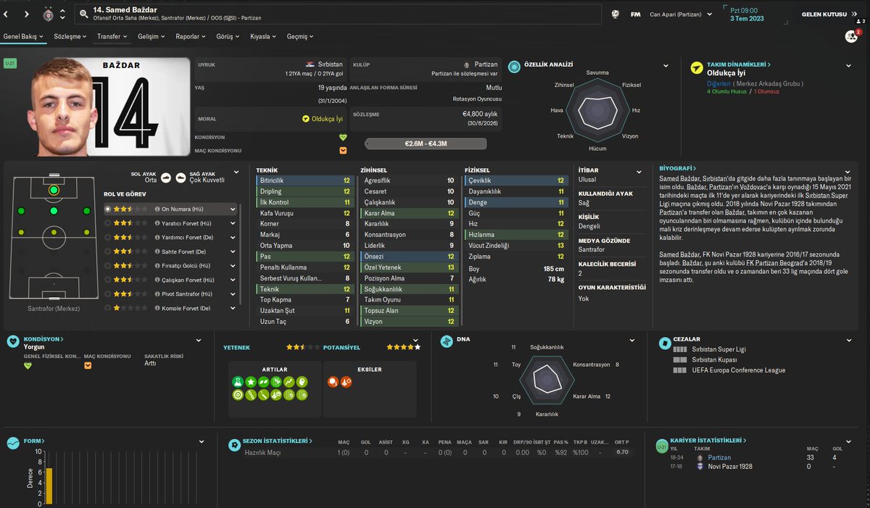Show info icon for On Numara role
This screenshot has width=870, height=508.
(x=157, y=209)
